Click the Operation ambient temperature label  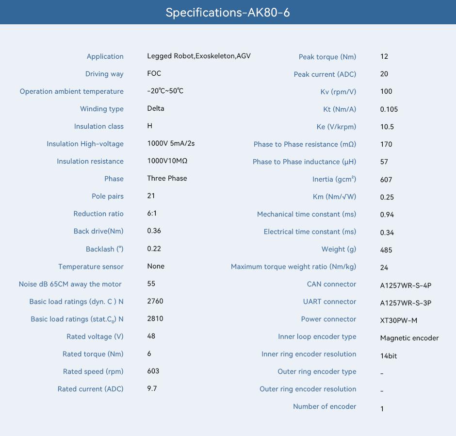(x=71, y=91)
